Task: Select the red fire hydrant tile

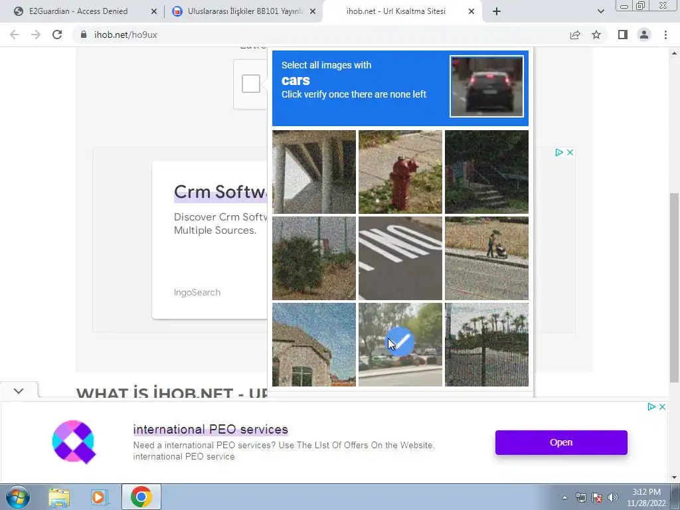Action: click(400, 172)
